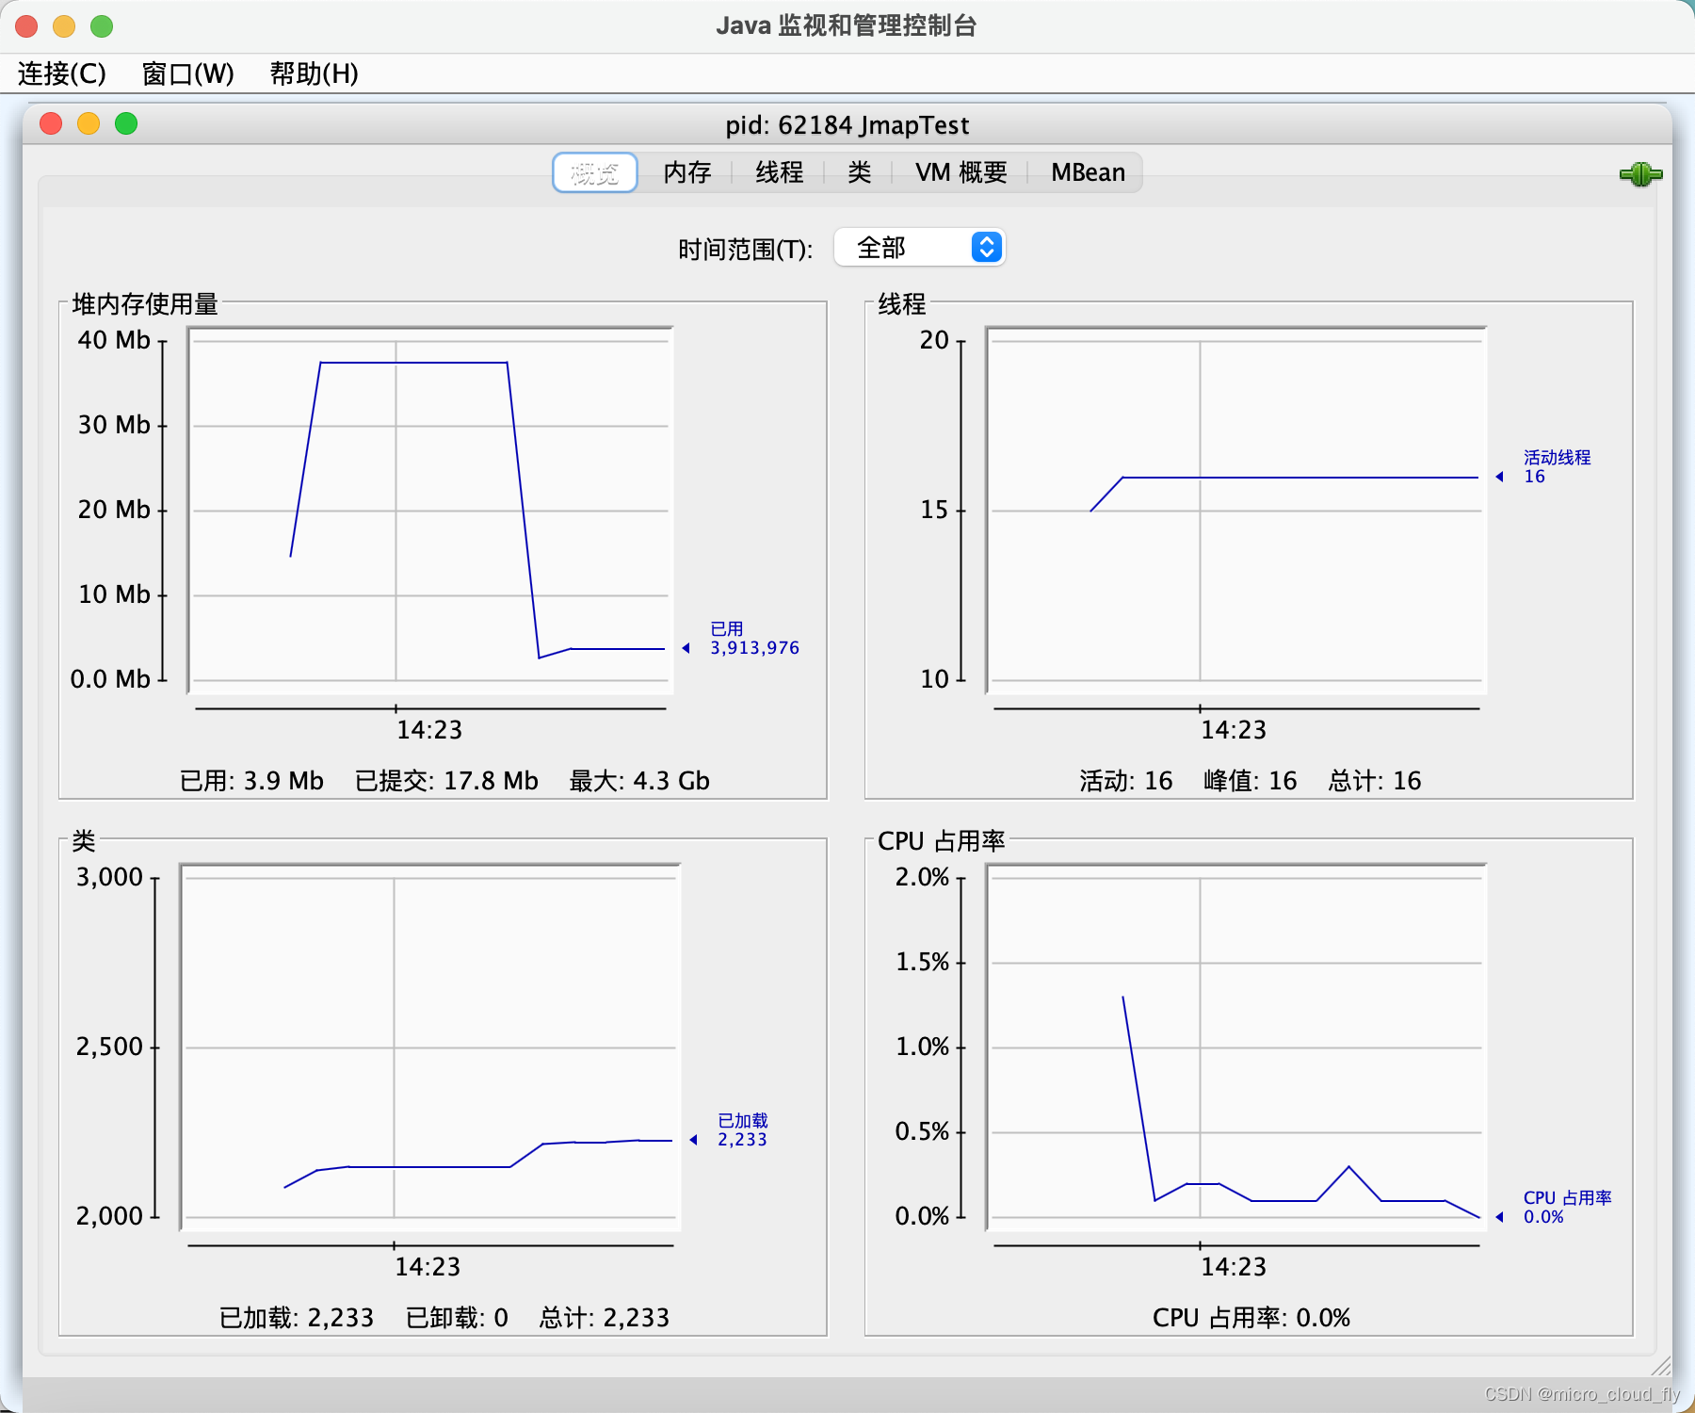Screen dimensions: 1695x1413
Task: Click the 已加载: 2,233 class summary
Action: coord(297,1318)
